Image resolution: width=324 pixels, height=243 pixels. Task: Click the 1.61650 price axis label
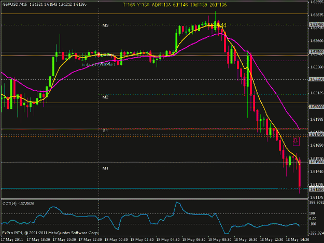point(316,146)
